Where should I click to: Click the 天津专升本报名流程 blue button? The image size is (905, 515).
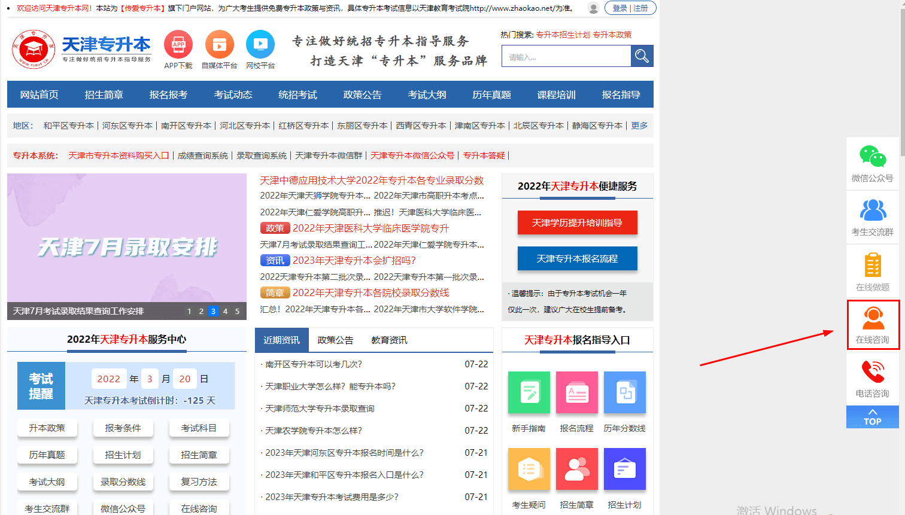[x=577, y=258]
